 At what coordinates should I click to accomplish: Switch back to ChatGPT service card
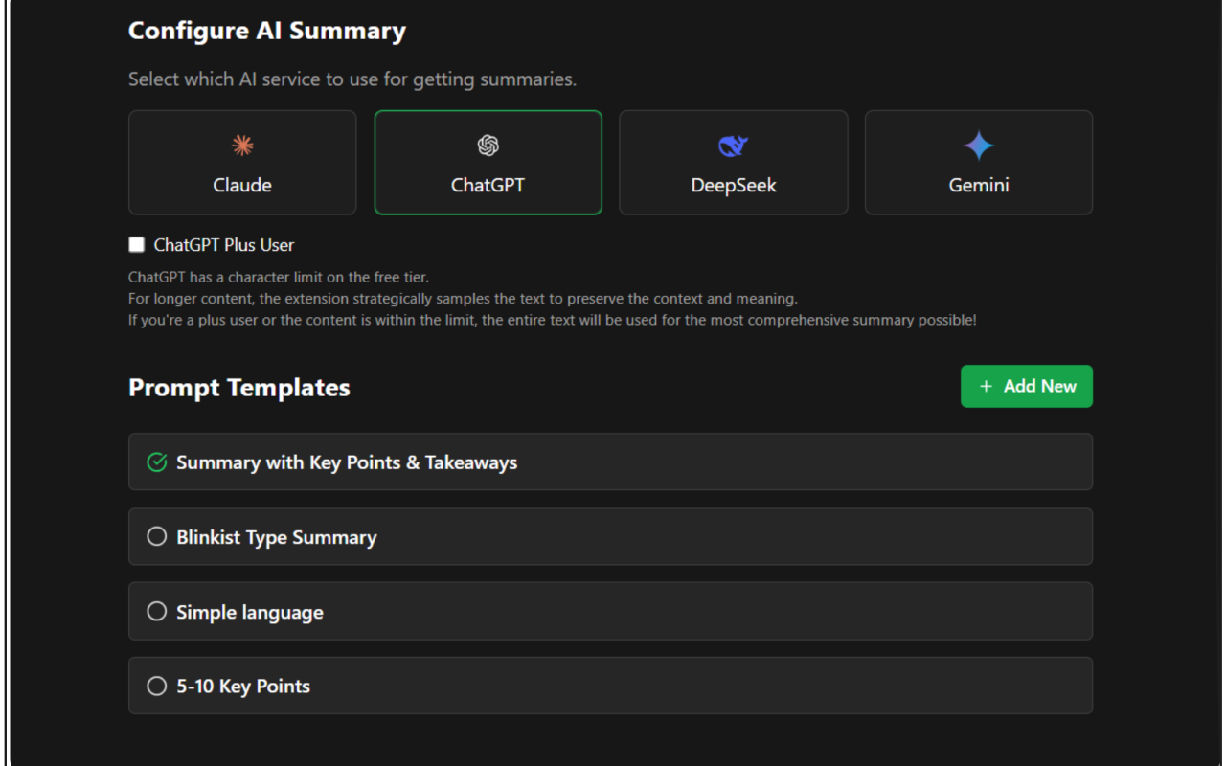[488, 162]
